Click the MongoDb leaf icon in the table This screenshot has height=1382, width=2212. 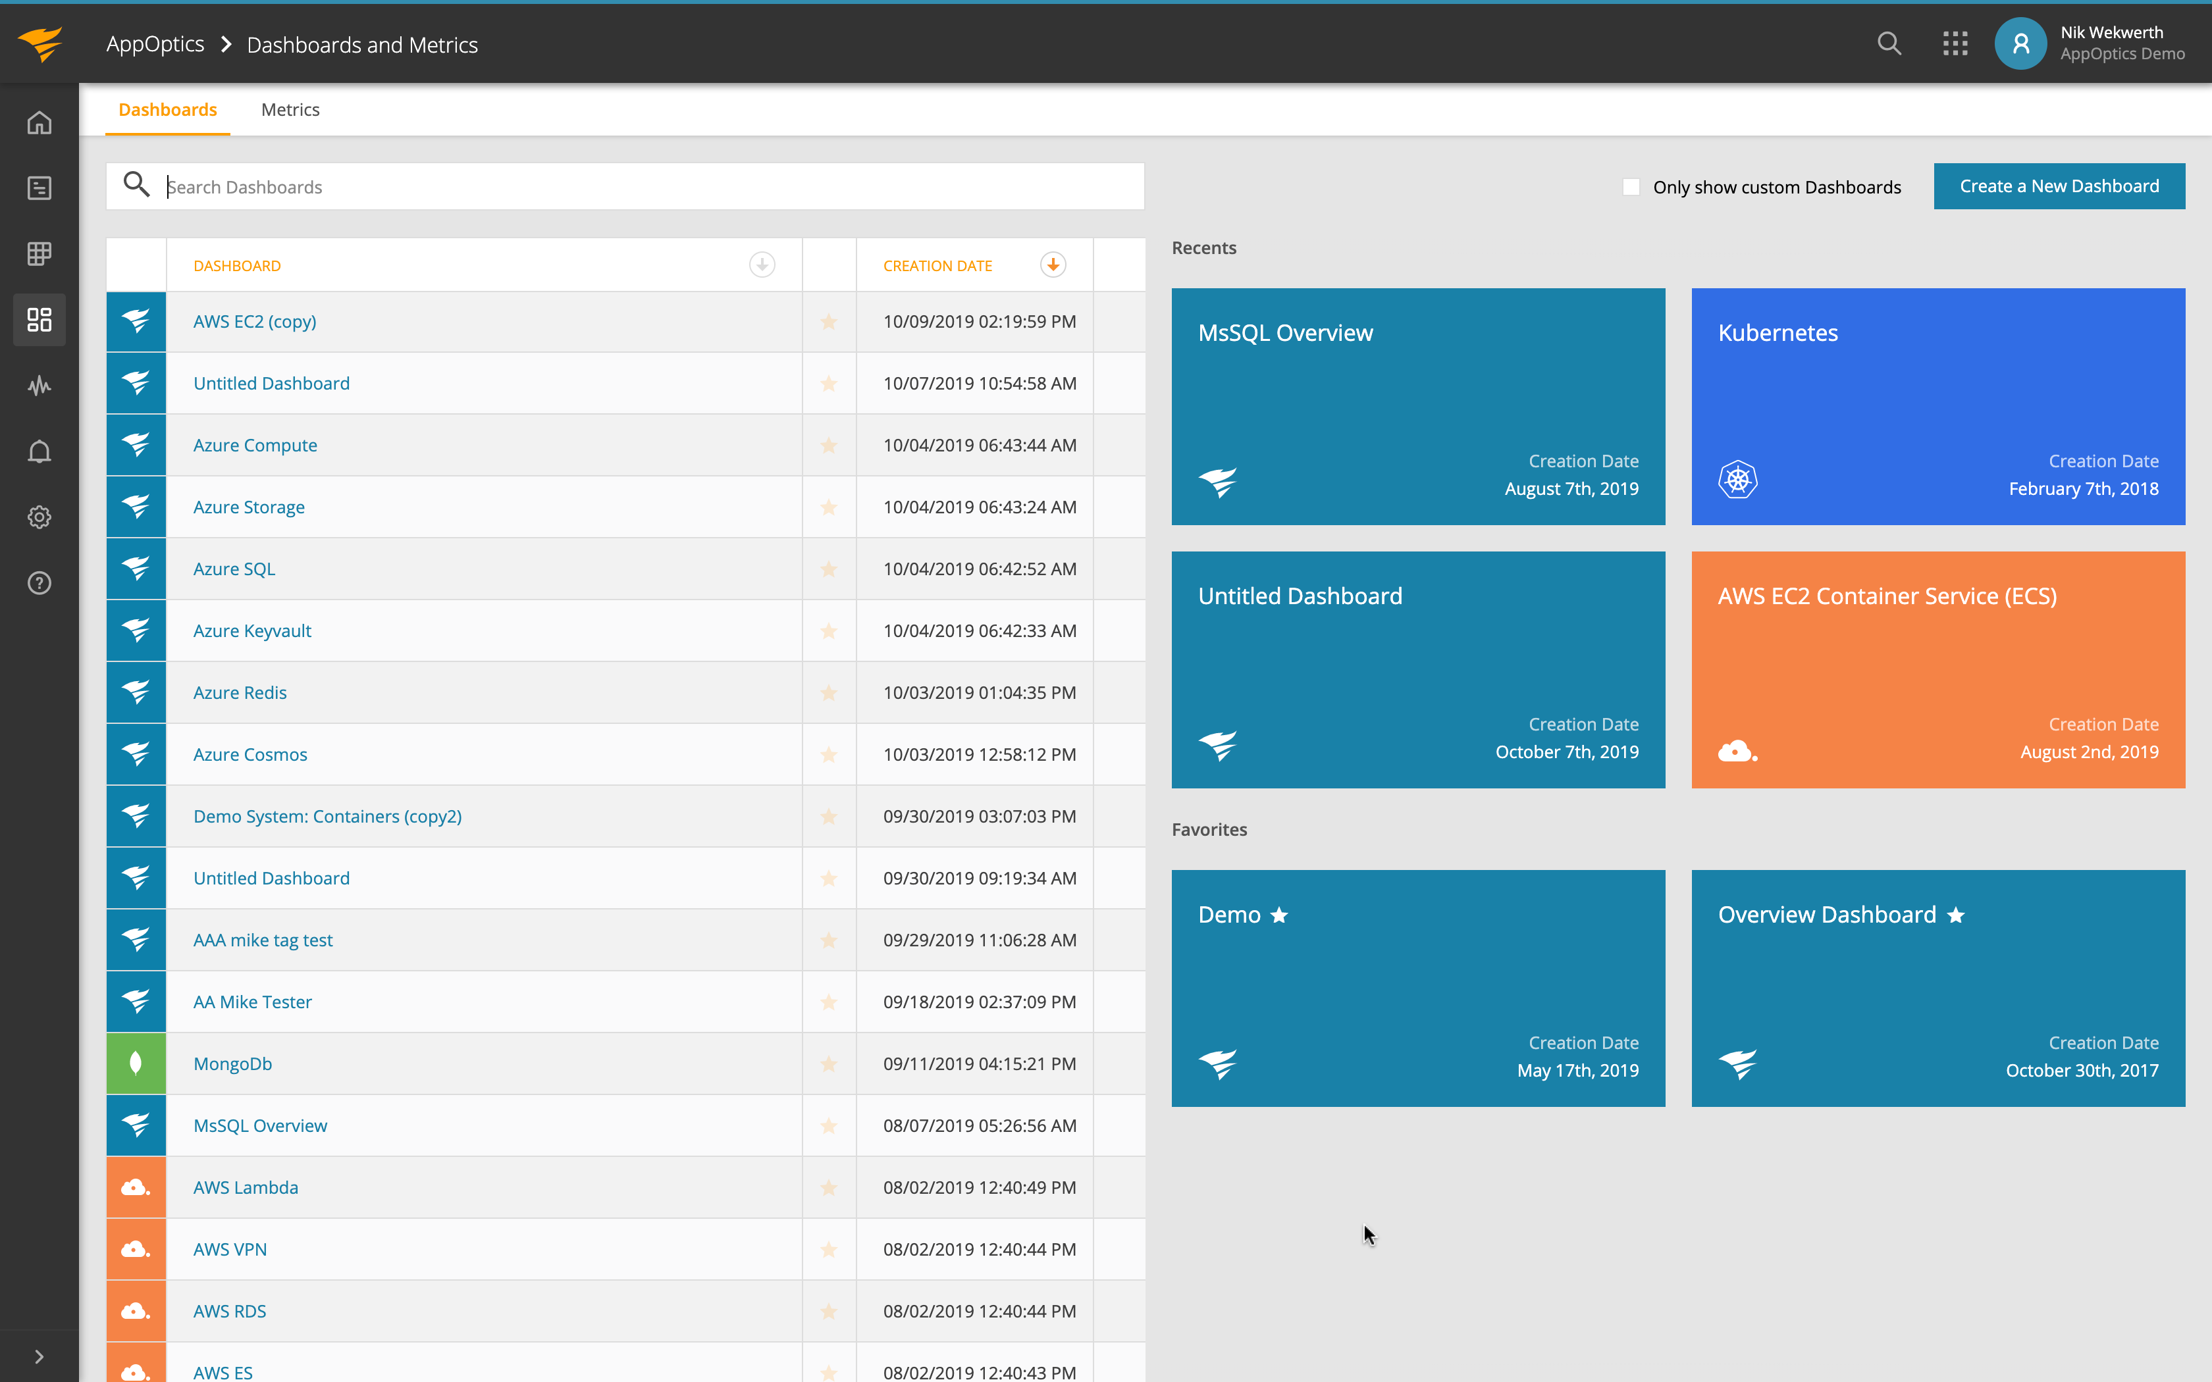[136, 1063]
